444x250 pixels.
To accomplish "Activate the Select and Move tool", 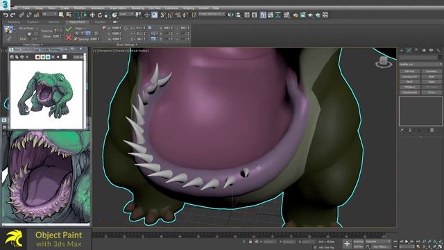I will 92,15.
